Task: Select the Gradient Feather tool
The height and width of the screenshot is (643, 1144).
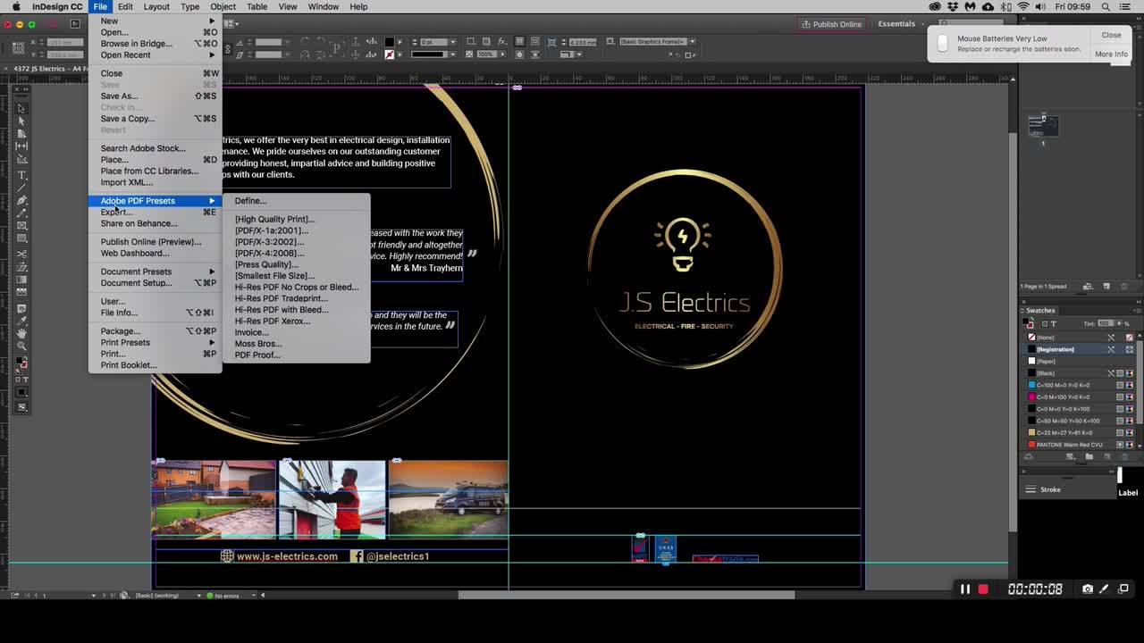Action: point(22,292)
